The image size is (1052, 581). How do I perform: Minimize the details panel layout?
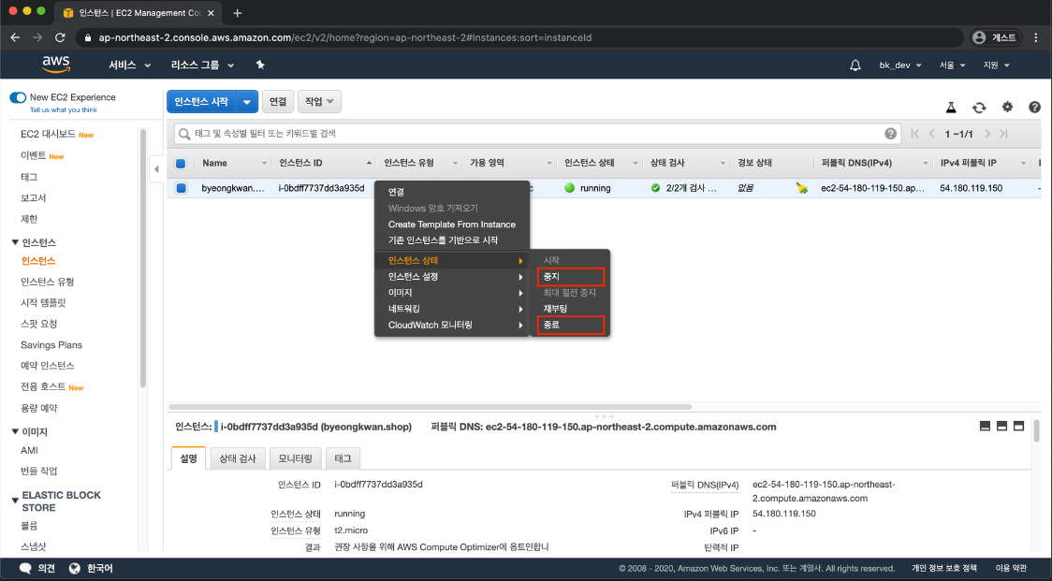[x=985, y=426]
